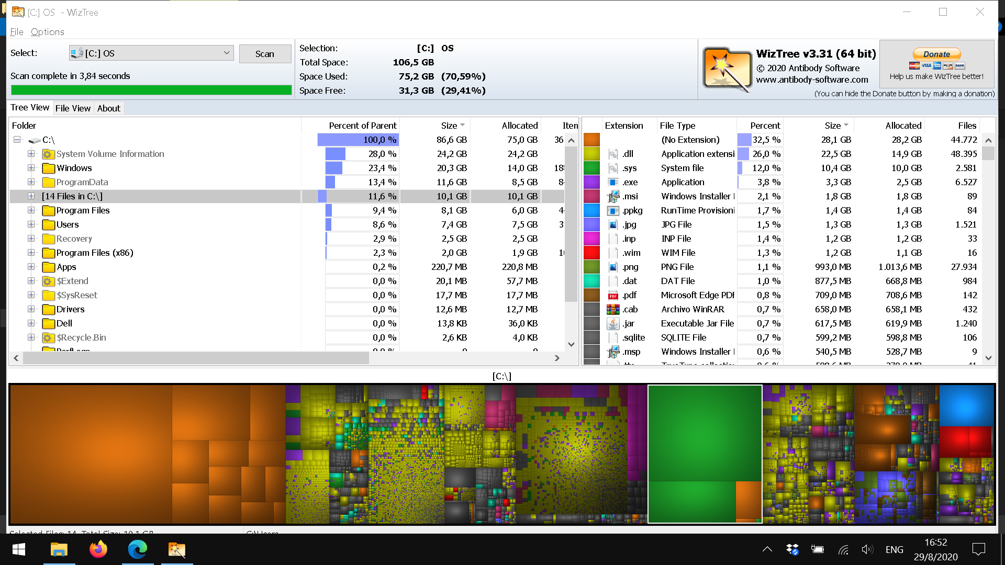Click the Dropbox tray icon
Screen dimensions: 1005x565
click(792, 549)
